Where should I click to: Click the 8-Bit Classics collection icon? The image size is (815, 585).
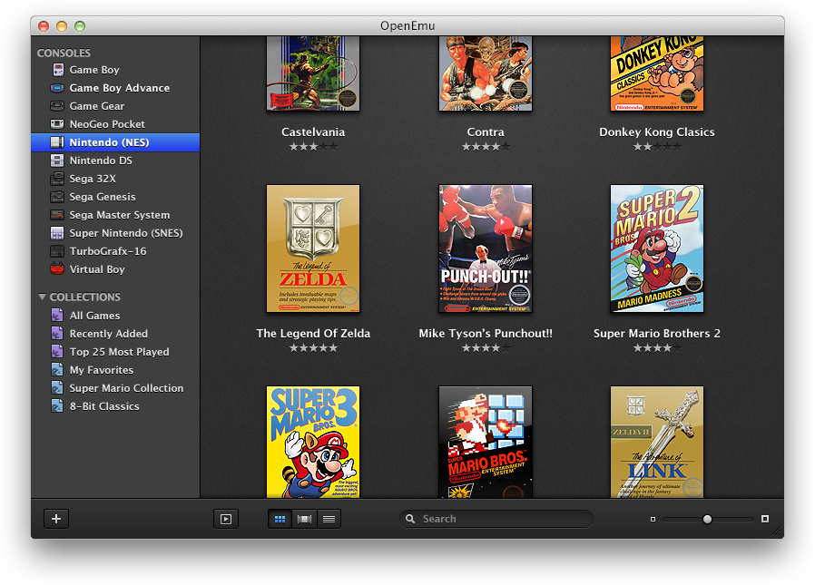[x=57, y=406]
